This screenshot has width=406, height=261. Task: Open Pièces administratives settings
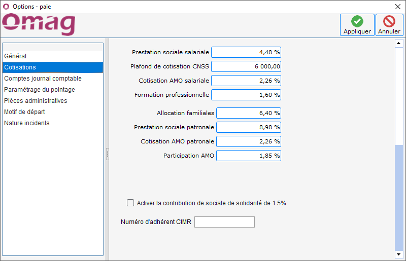[x=36, y=101]
